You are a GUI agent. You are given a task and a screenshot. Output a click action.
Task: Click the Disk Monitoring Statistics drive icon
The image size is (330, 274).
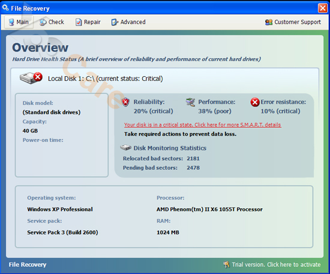125,147
